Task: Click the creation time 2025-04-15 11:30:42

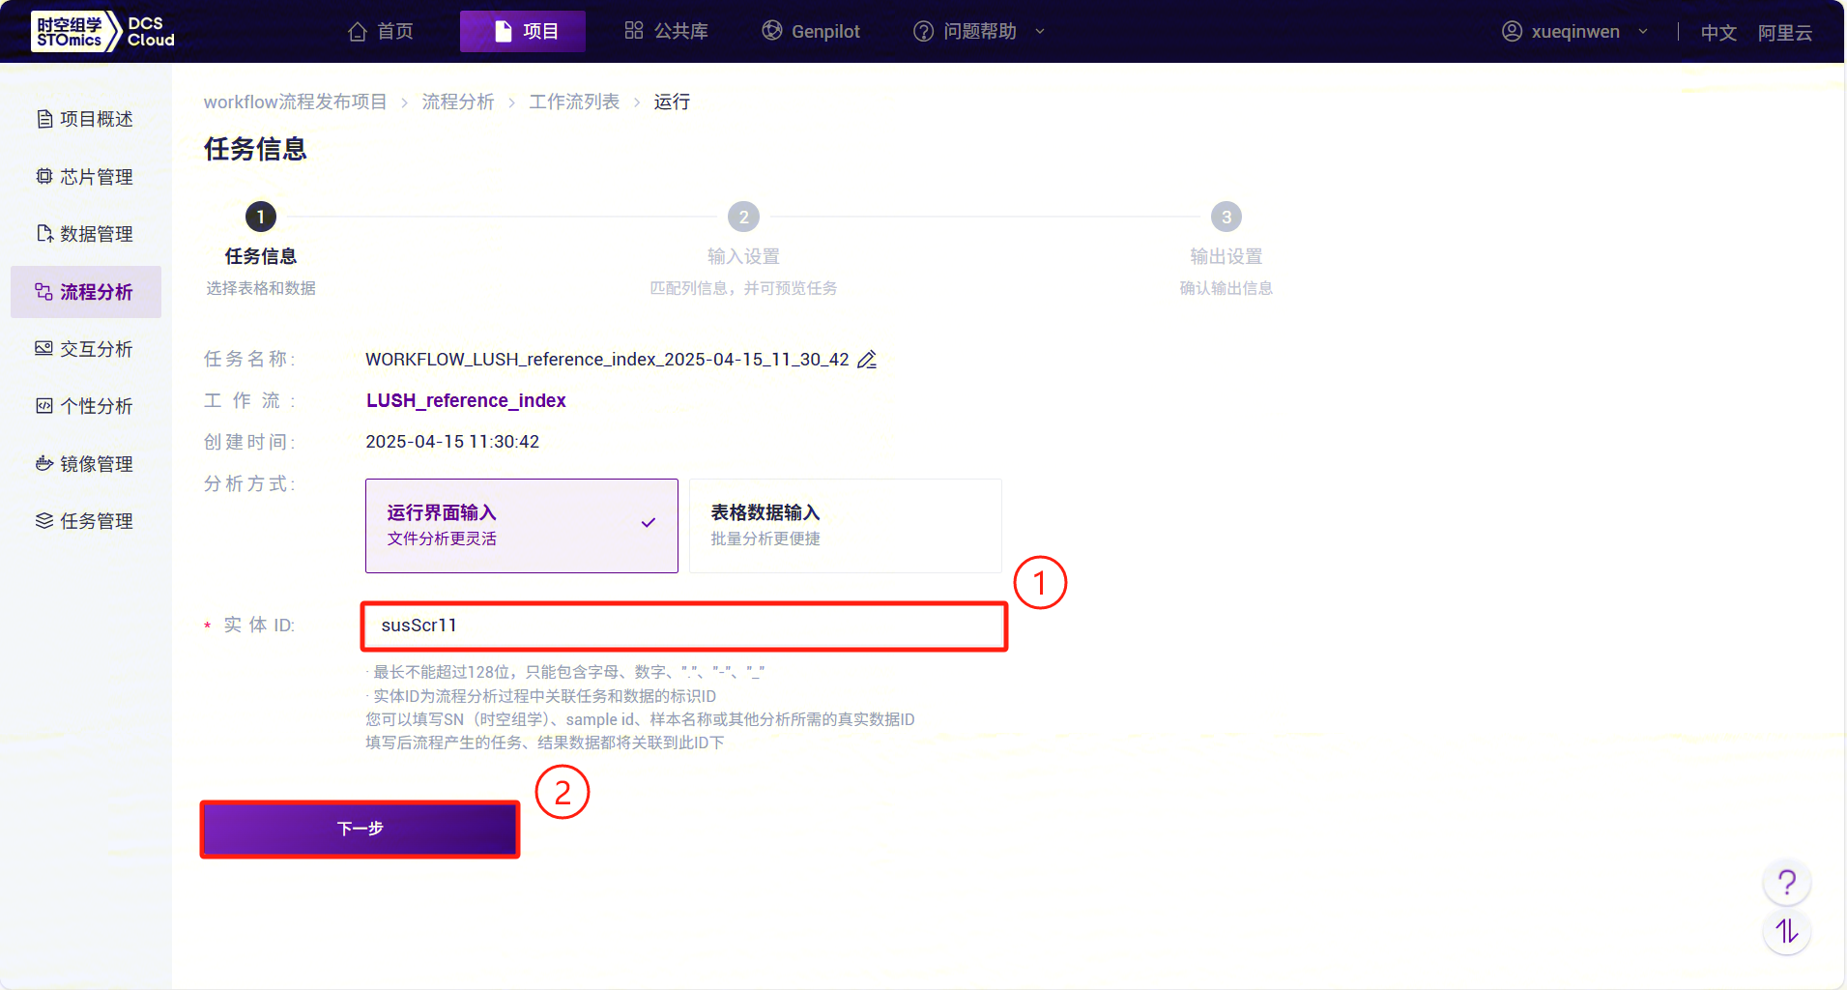Action: [x=452, y=442]
